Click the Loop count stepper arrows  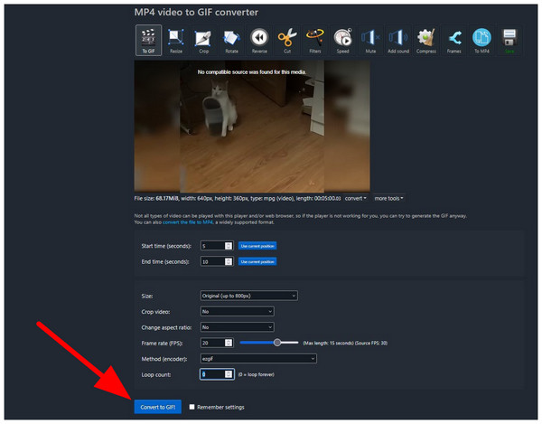tap(229, 374)
